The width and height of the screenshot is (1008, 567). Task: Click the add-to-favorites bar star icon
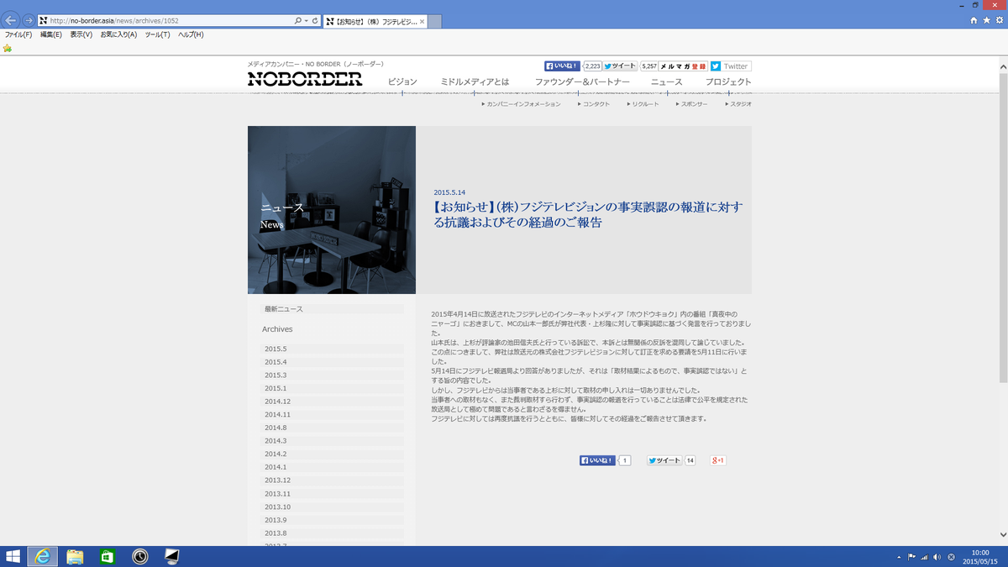click(x=8, y=48)
